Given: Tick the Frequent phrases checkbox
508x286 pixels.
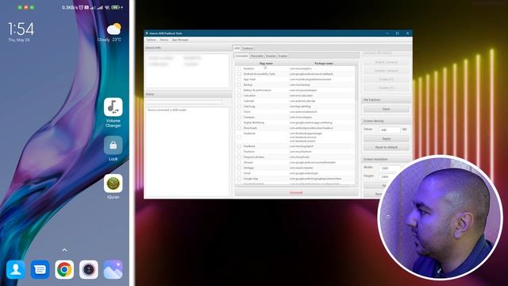Looking at the screenshot, I should (239, 157).
